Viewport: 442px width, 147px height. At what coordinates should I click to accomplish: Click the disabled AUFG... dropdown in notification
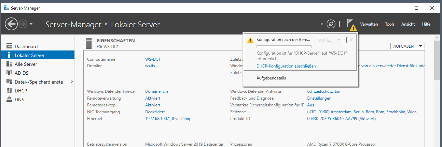coord(329,40)
